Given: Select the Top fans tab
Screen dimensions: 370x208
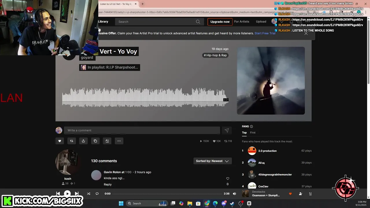Looking at the screenshot, I should pyautogui.click(x=244, y=133).
